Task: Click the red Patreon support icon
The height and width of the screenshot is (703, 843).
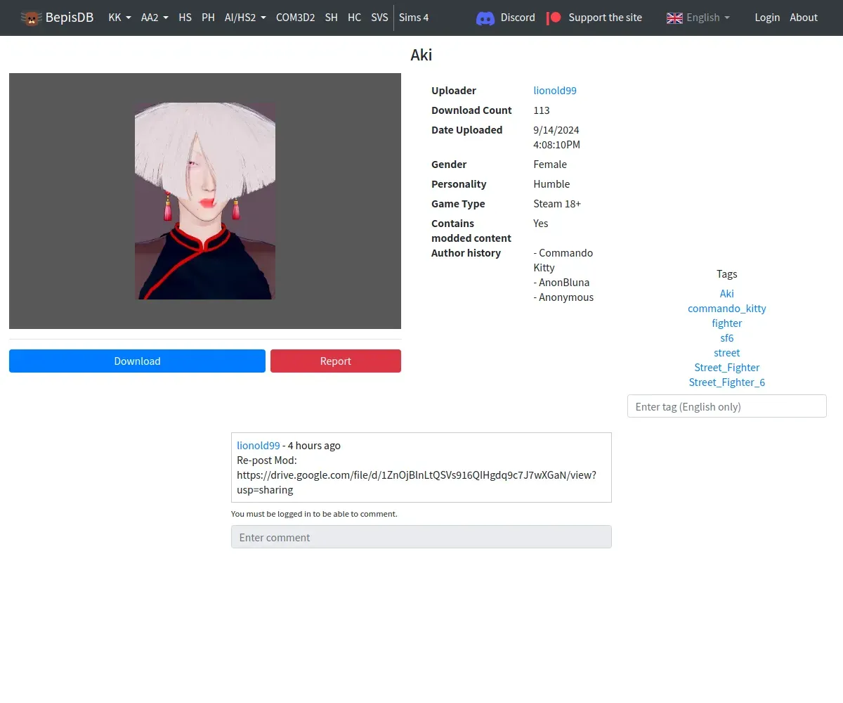Action: [554, 18]
